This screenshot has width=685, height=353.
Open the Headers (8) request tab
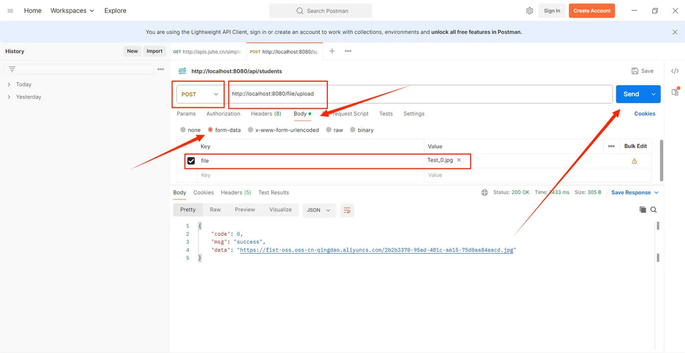[266, 114]
